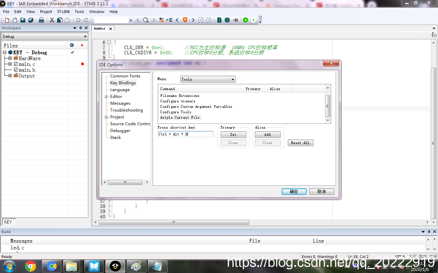Save the current file
This screenshot has width=438, height=273.
pos(23,20)
